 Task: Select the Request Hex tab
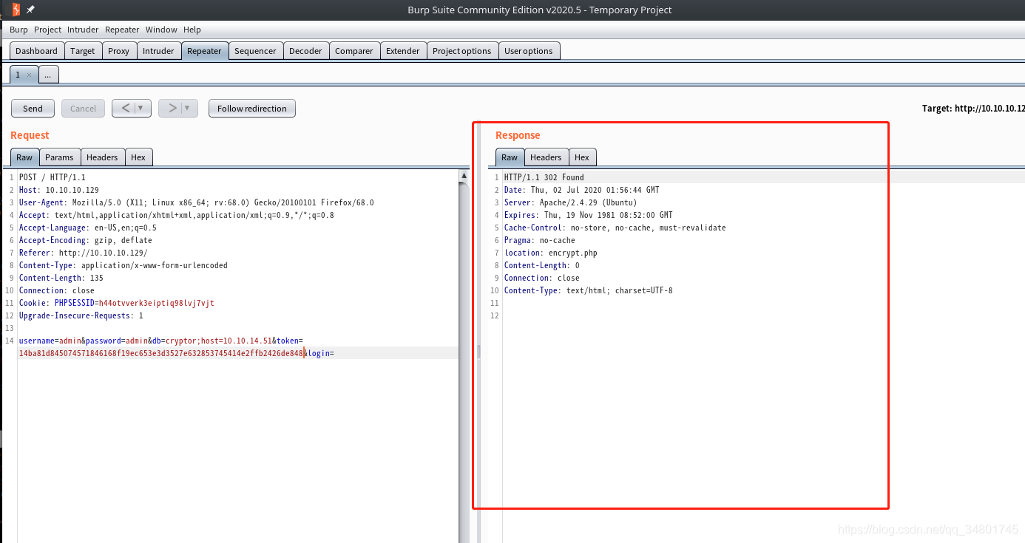click(x=138, y=157)
